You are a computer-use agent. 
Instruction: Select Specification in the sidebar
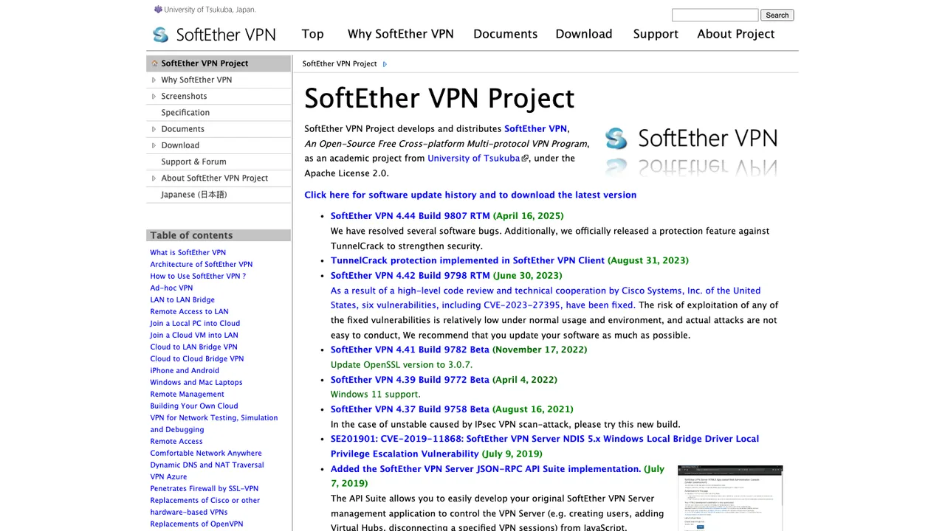coord(185,112)
